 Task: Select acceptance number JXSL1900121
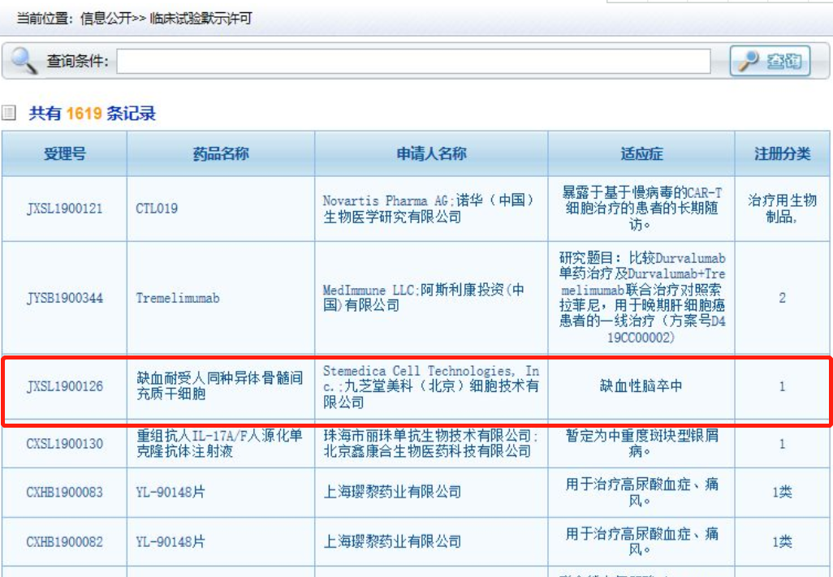point(64,209)
